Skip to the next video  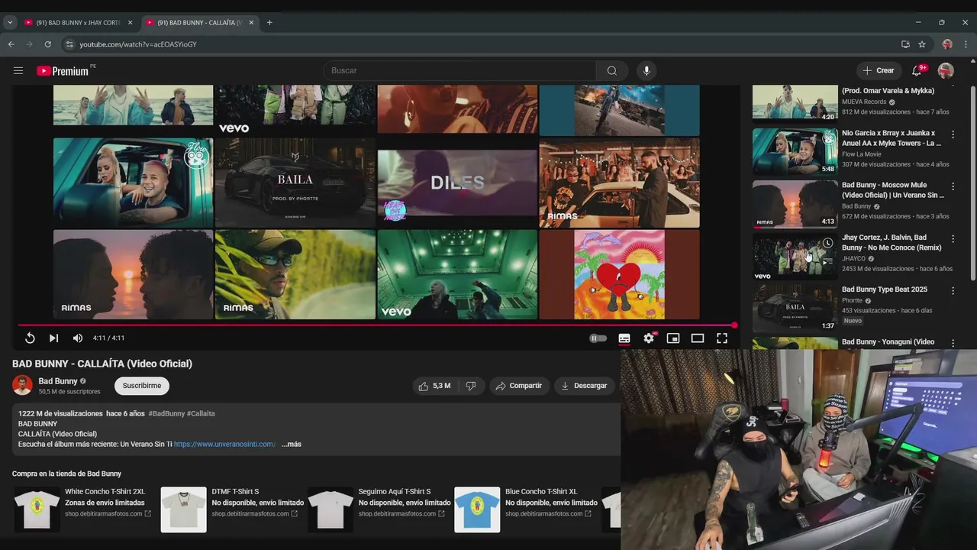53,338
